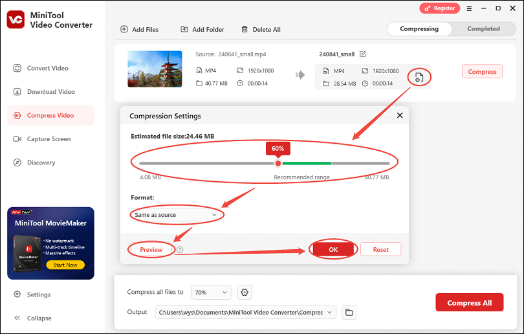Click the output size 28.54 MB value
Viewport: 524px width, 334px height.
pyautogui.click(x=345, y=83)
